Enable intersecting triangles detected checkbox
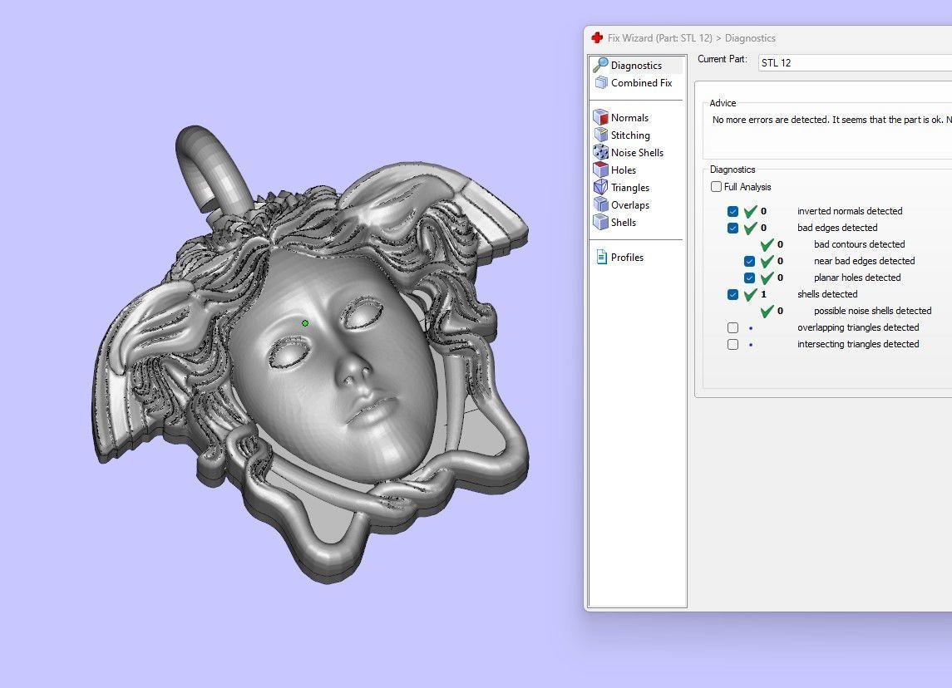This screenshot has width=952, height=688. click(732, 345)
